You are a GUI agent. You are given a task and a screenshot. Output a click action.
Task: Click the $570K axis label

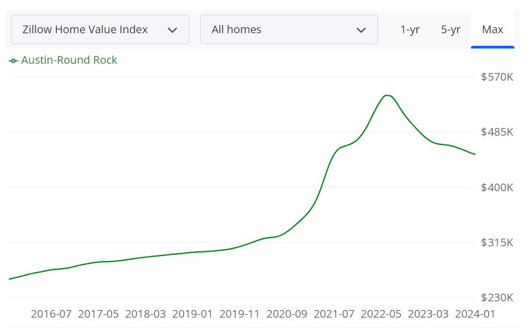(497, 77)
